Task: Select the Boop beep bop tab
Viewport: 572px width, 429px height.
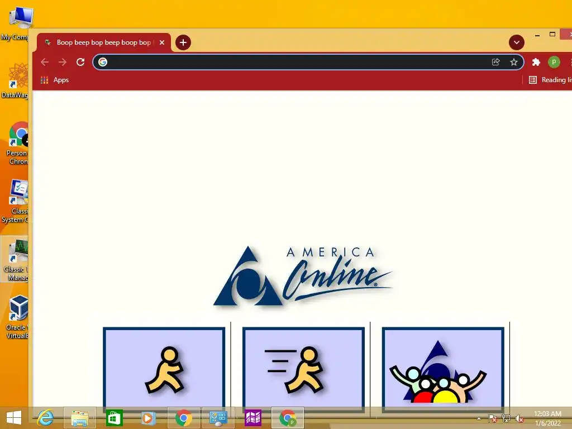Action: [x=103, y=42]
